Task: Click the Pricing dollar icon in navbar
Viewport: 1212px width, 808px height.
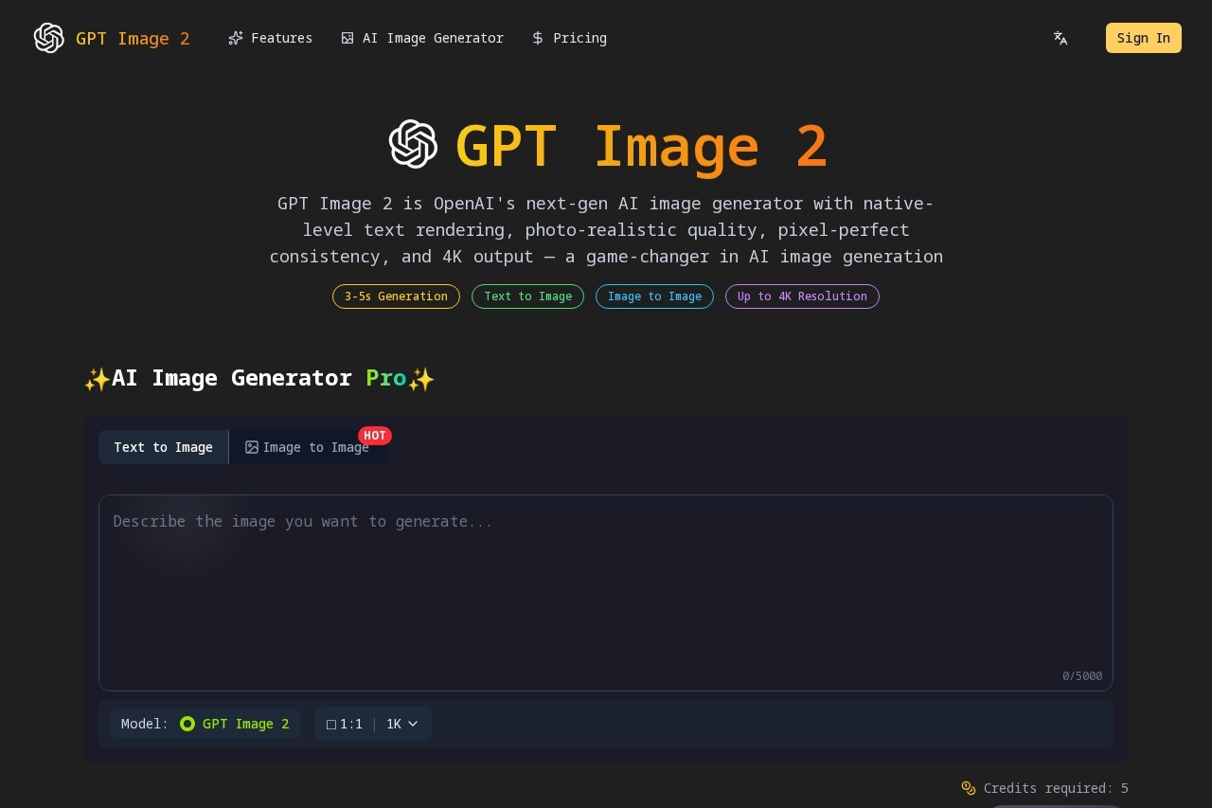Action: point(538,38)
